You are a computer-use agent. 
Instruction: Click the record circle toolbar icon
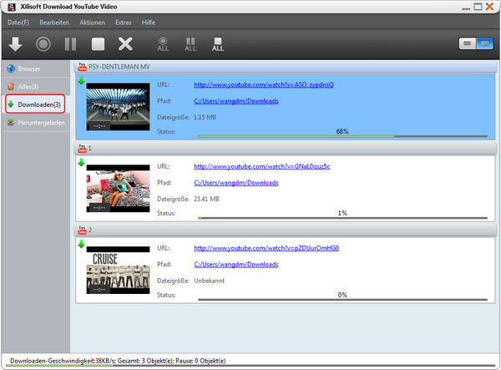[x=43, y=44]
